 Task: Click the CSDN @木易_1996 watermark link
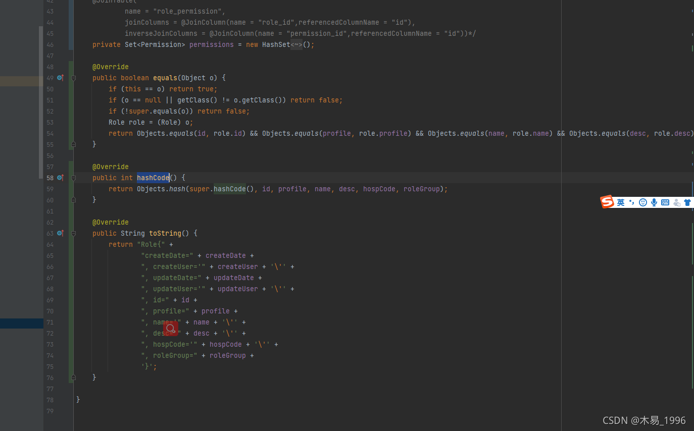(643, 420)
